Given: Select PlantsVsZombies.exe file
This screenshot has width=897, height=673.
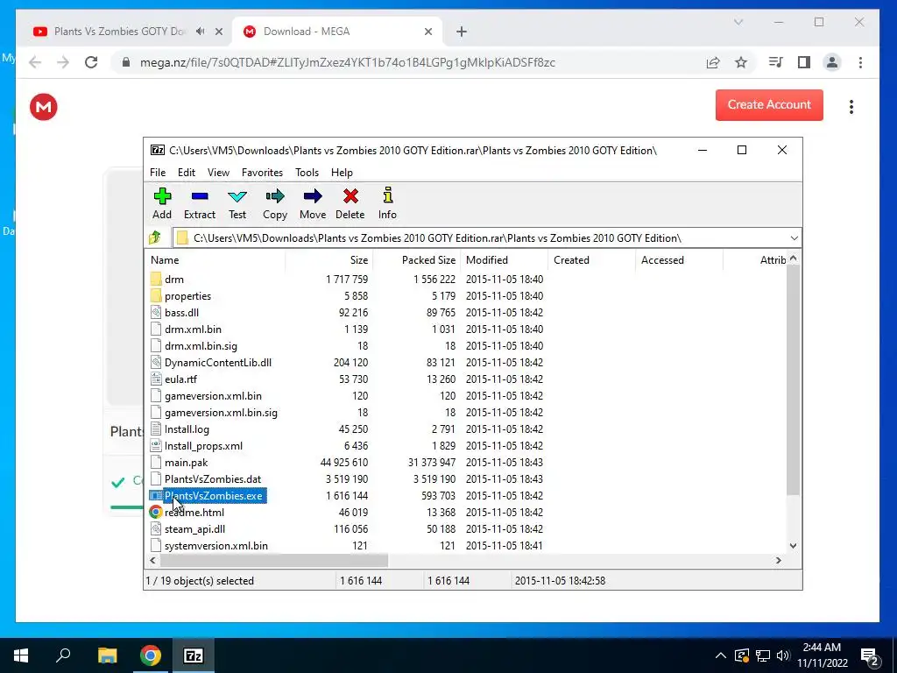Looking at the screenshot, I should [x=214, y=496].
